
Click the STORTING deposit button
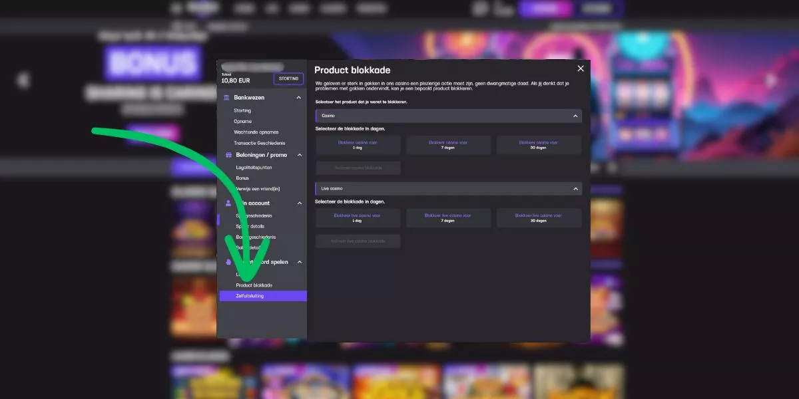click(288, 78)
